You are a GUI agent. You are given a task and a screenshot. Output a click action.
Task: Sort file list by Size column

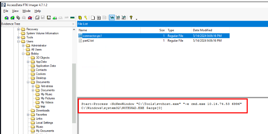pyautogui.click(x=153, y=30)
